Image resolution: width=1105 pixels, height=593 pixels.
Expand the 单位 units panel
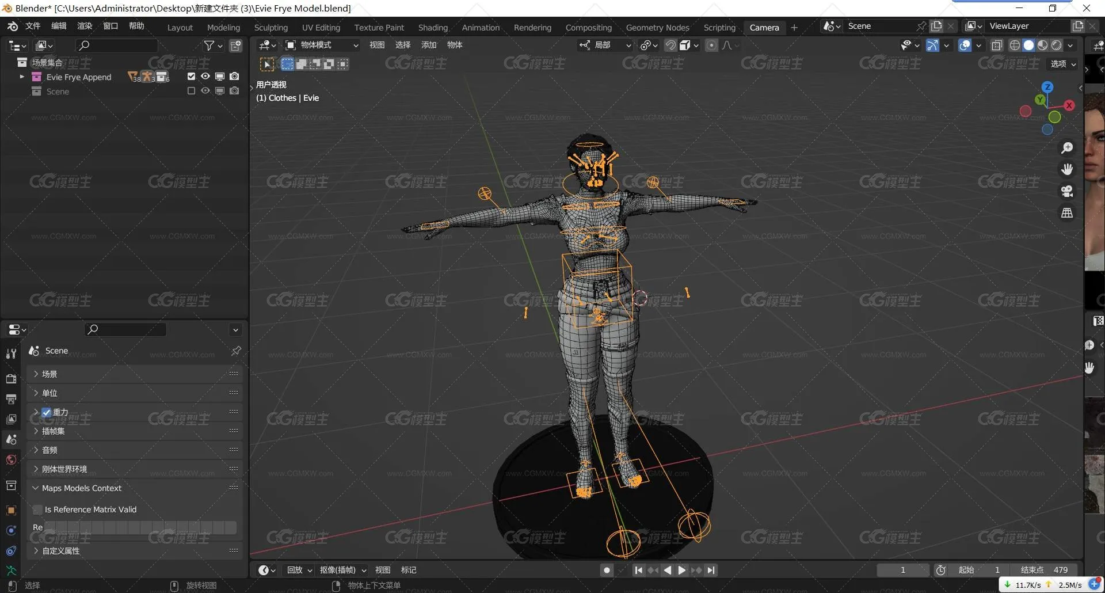coord(134,393)
